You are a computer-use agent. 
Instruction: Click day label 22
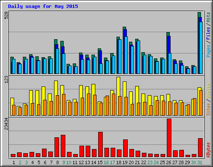[x=144, y=162]
